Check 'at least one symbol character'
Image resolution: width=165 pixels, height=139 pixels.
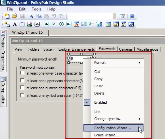pos(22,95)
